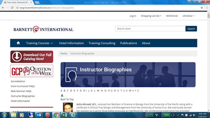Image resolution: width=210 pixels, height=118 pixels.
Task: Jump to letter M in alphabet index
Action: pyautogui.click(x=98, y=91)
